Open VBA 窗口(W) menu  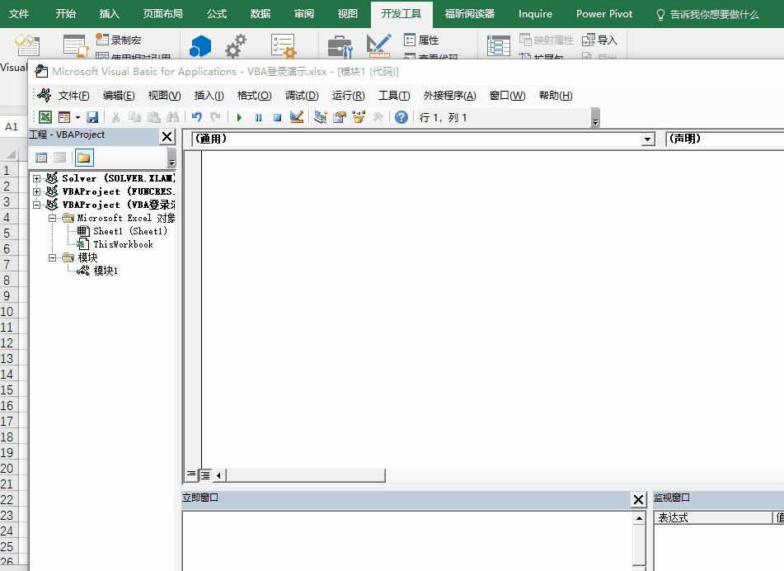(507, 96)
